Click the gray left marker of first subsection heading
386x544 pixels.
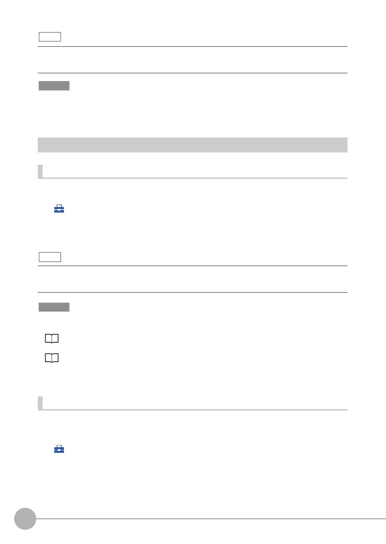(40, 172)
